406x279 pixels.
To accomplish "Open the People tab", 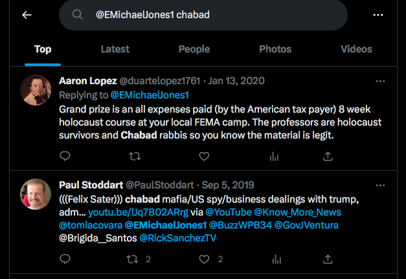I will (194, 49).
